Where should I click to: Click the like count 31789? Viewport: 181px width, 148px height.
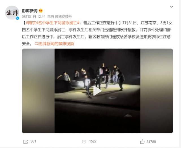pyautogui.click(x=151, y=142)
